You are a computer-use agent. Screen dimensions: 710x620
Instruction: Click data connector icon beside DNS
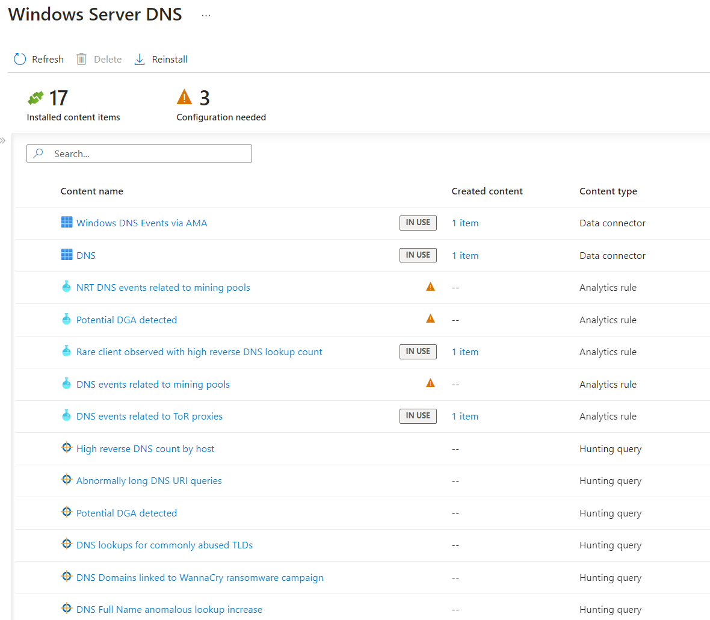(x=67, y=255)
